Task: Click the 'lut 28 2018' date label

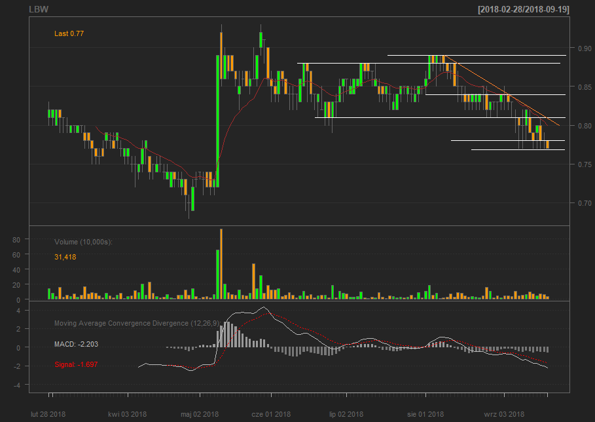Action: [48, 414]
